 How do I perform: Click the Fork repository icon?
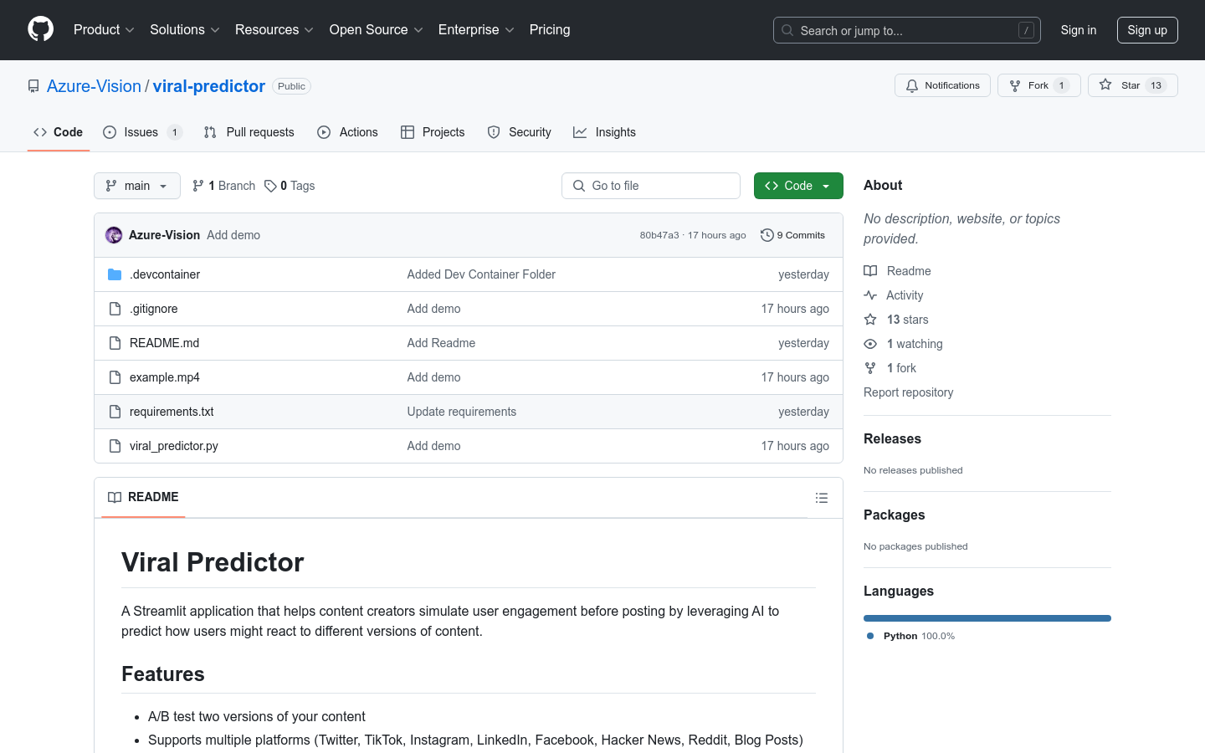(x=1015, y=85)
